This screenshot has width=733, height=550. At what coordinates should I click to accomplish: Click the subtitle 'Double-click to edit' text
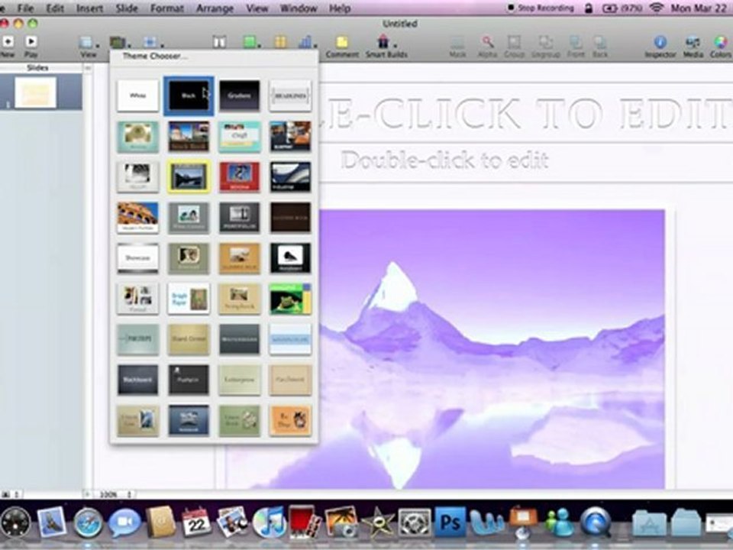click(x=444, y=160)
